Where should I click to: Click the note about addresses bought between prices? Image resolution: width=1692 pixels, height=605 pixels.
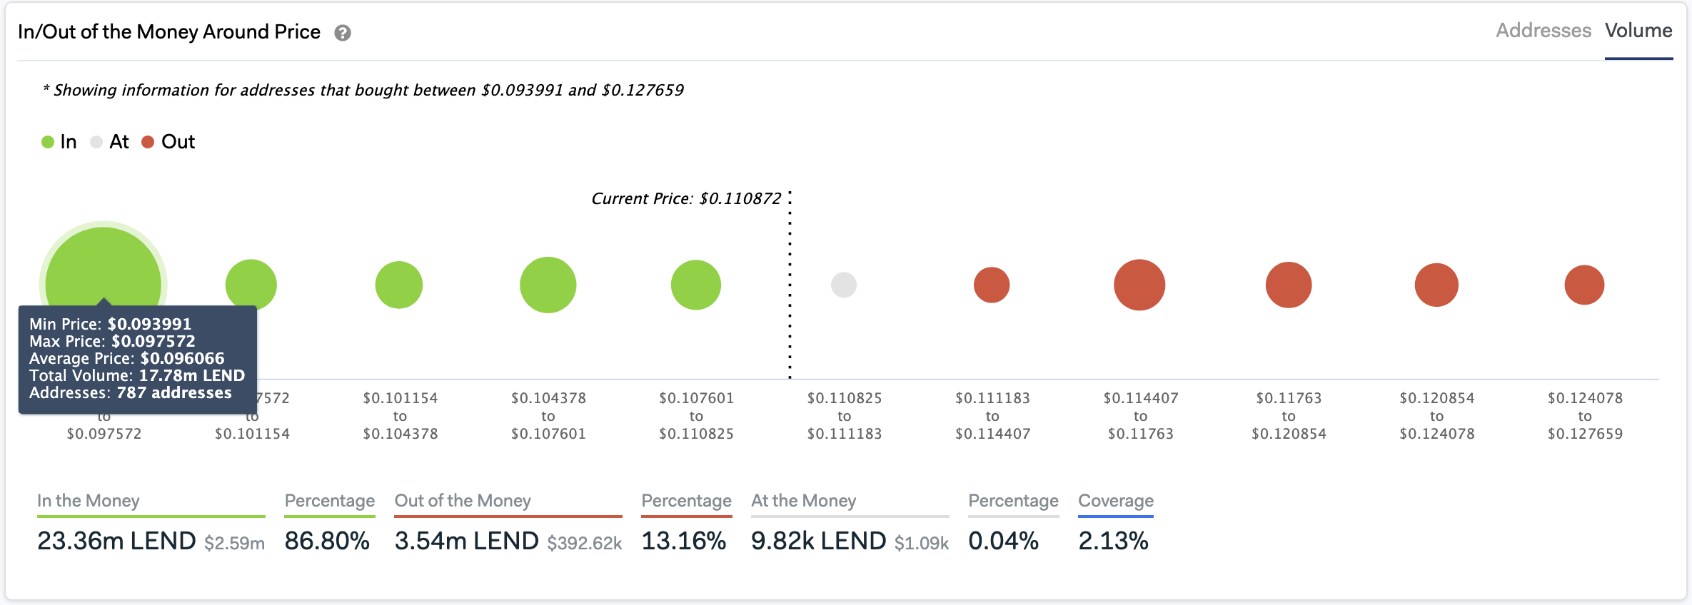(363, 90)
